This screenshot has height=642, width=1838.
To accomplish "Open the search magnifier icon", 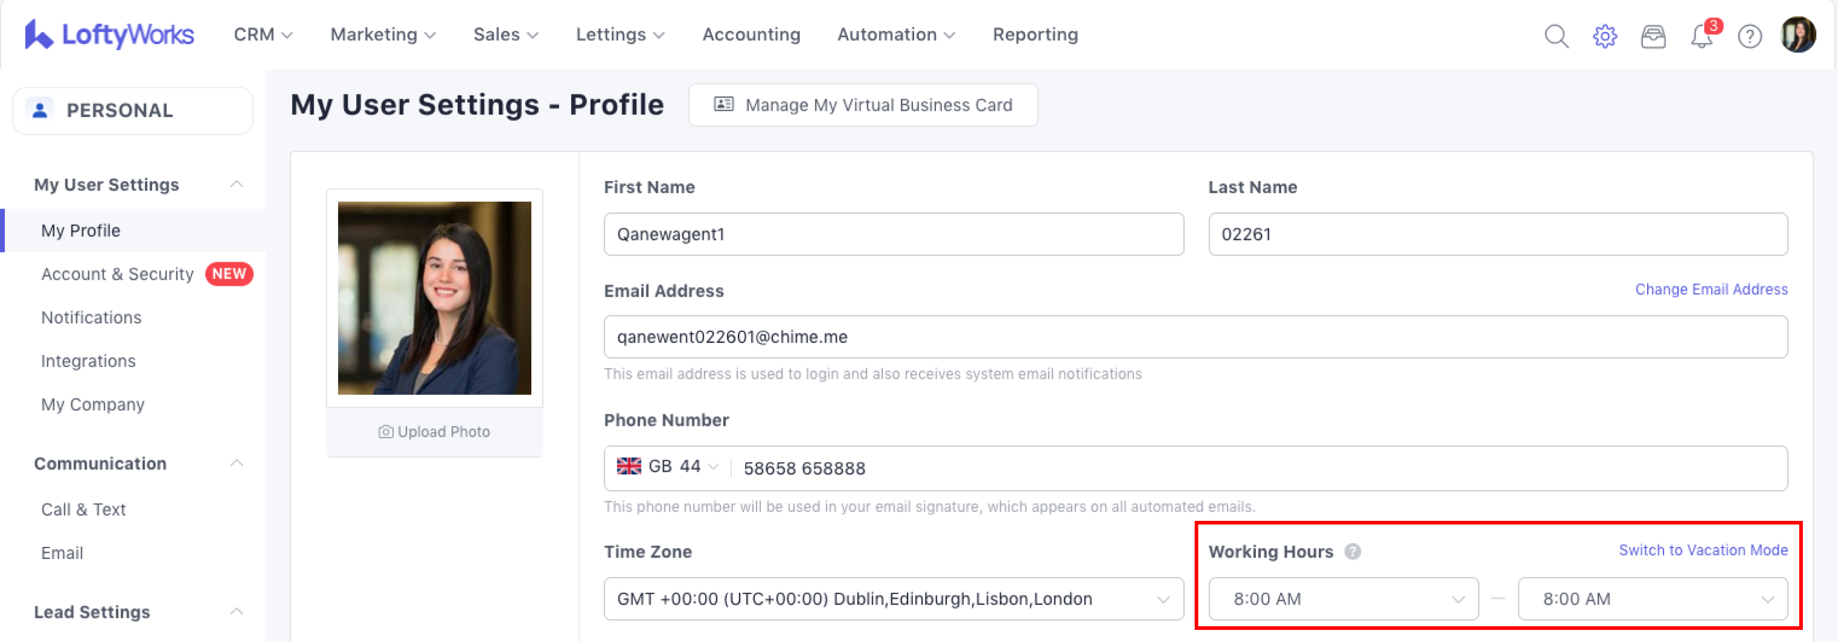I will point(1556,36).
